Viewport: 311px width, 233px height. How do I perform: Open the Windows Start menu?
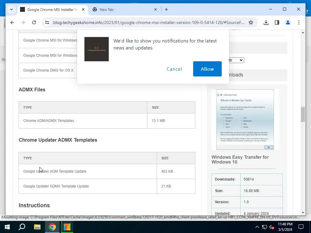tap(7, 227)
